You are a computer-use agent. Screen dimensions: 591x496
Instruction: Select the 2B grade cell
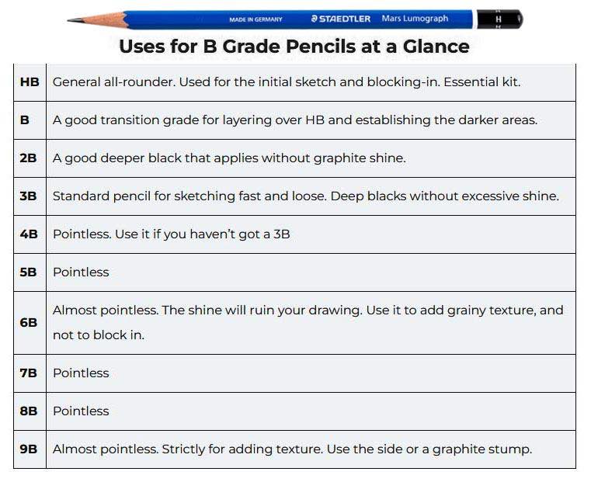(30, 158)
